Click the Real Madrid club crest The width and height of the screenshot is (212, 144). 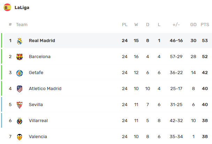click(20, 41)
